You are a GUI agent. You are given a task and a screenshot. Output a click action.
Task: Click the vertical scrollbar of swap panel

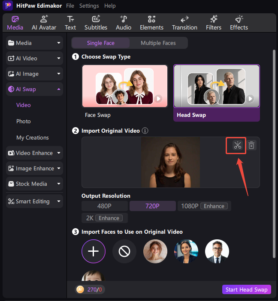tap(274, 154)
